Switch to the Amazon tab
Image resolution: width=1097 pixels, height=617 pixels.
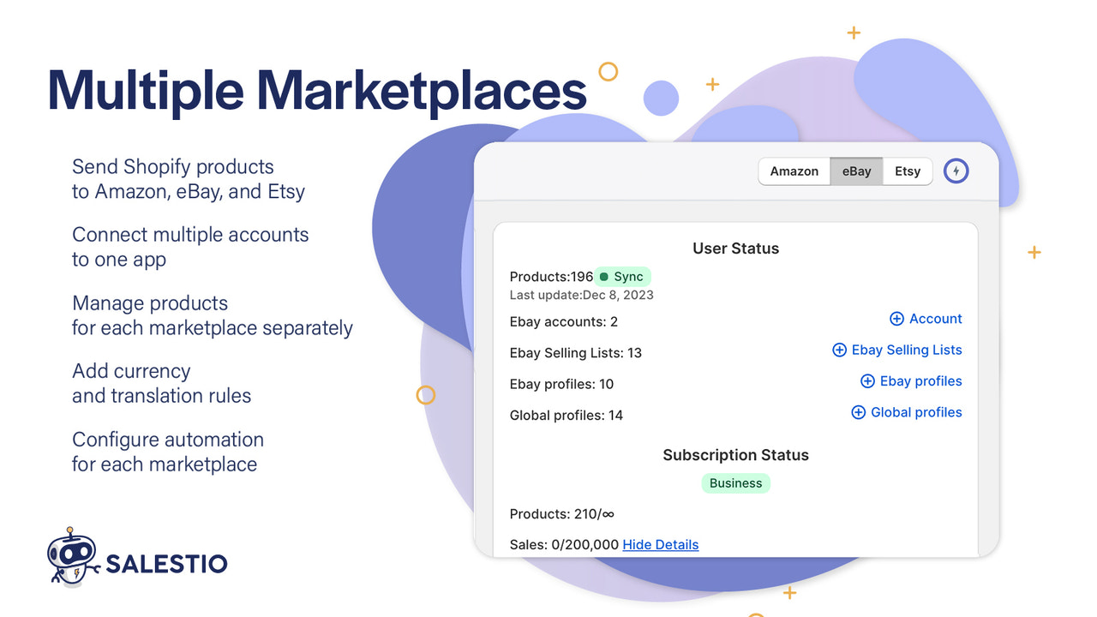point(794,171)
